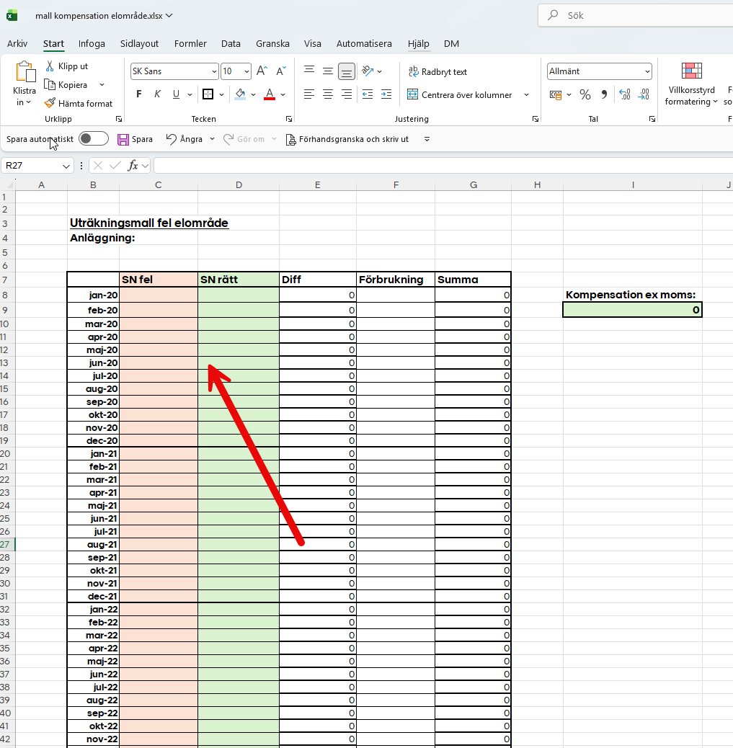Toggle Radbryt text wrapping
The image size is (733, 748).
[438, 72]
